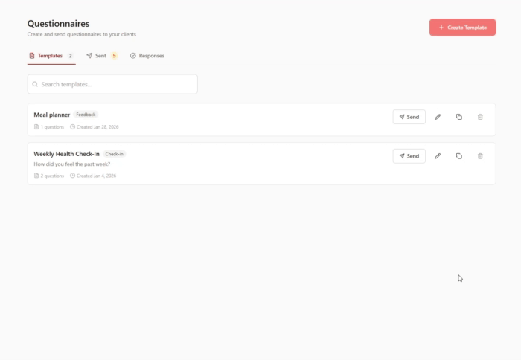Duplicate the Weekly Health Check-In template
Image resolution: width=521 pixels, height=360 pixels.
[x=458, y=156]
